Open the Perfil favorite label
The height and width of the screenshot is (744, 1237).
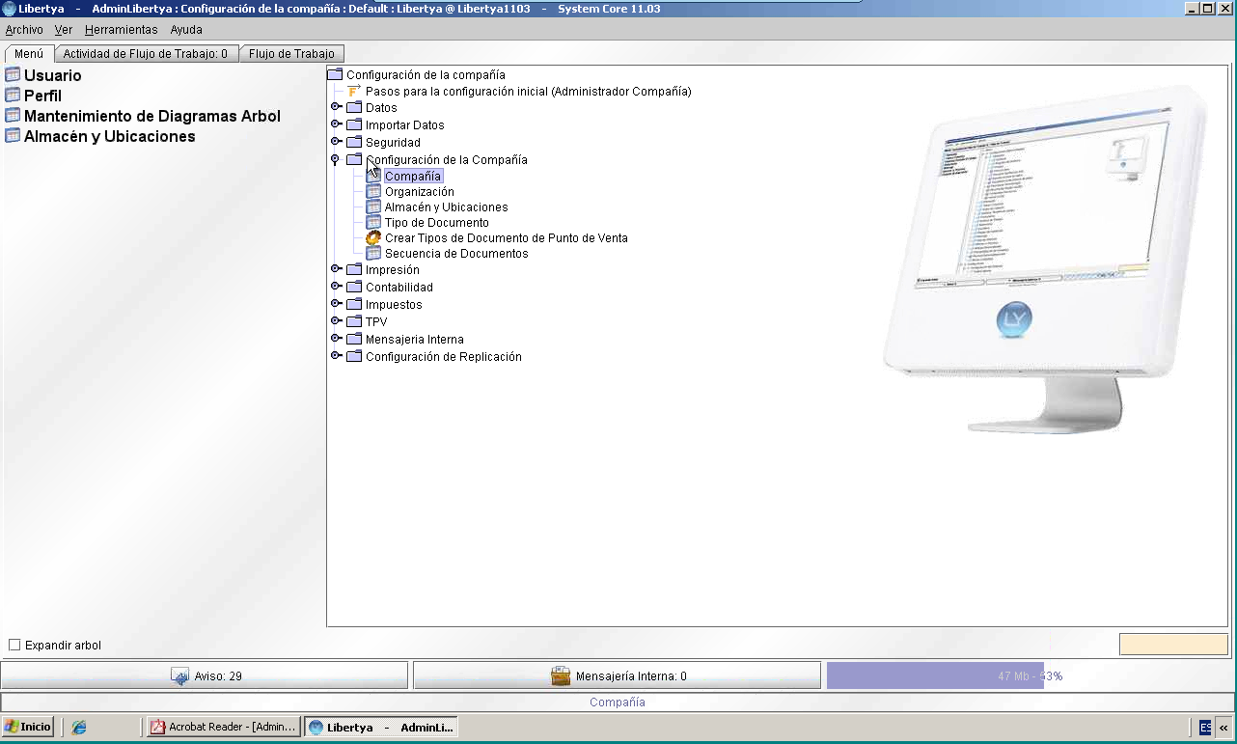click(42, 95)
